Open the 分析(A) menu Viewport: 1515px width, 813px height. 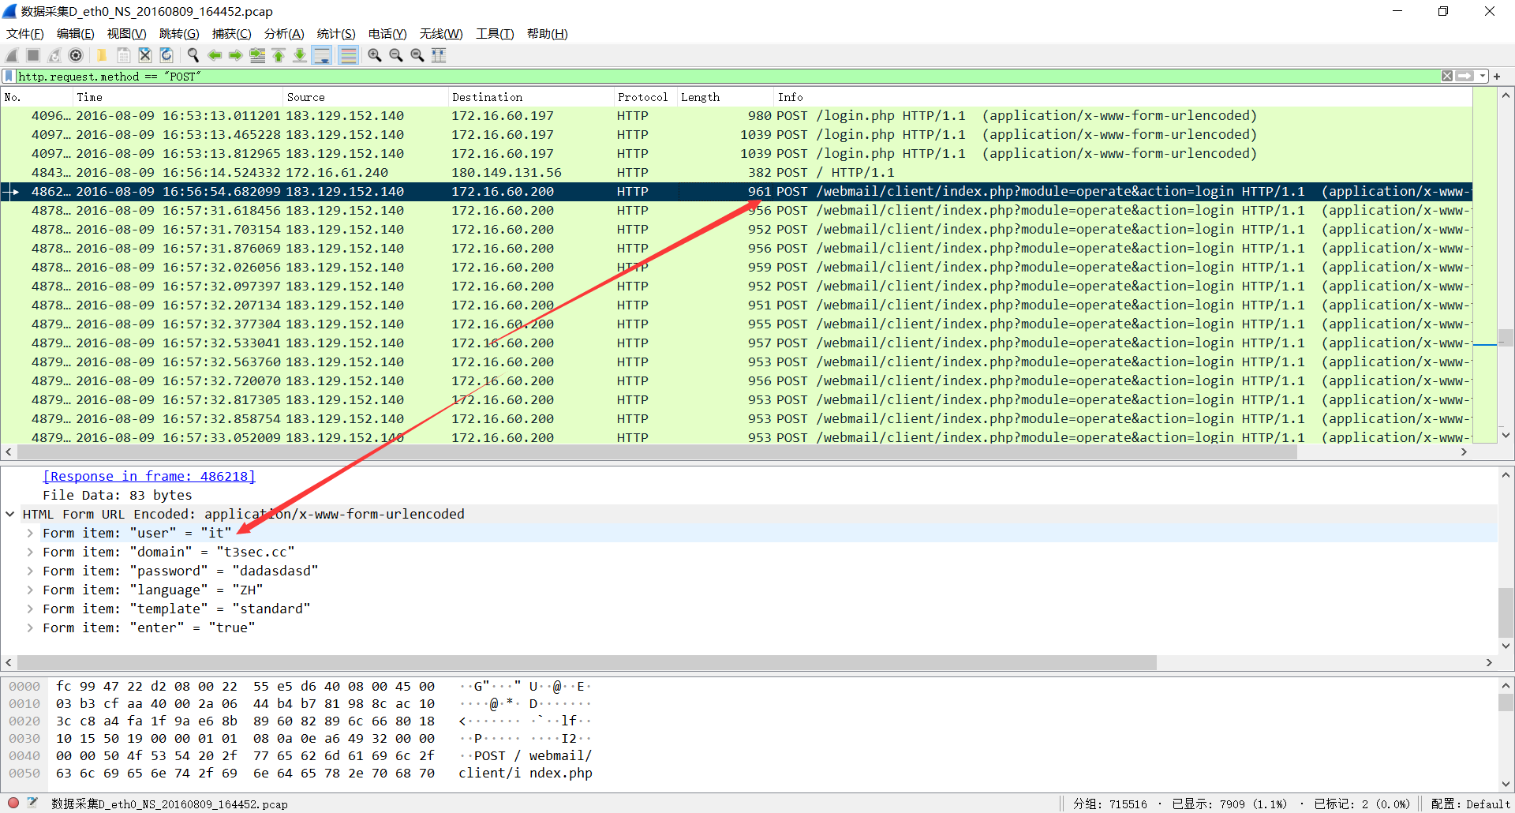tap(284, 34)
